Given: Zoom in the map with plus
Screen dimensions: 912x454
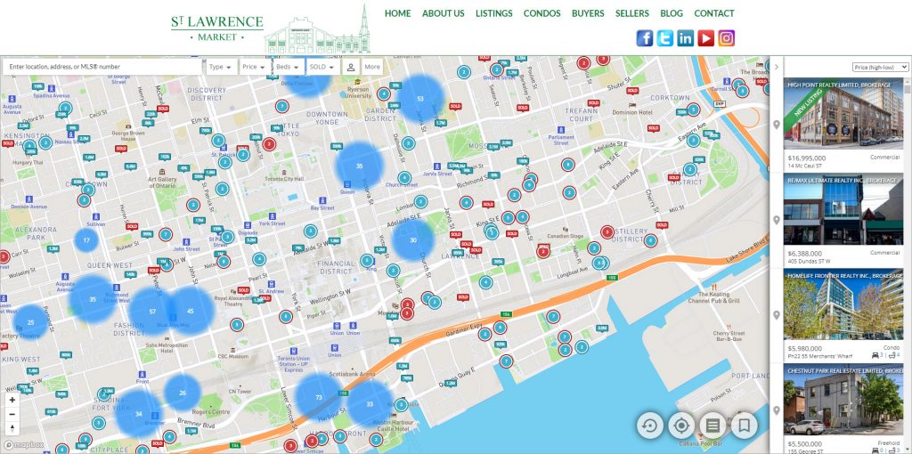Looking at the screenshot, I should [12, 401].
